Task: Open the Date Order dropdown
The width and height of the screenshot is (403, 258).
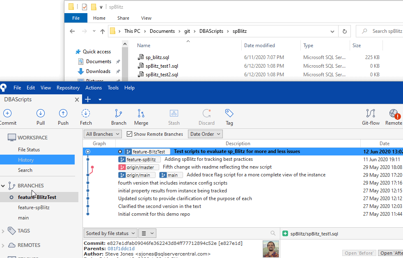Action: [205, 134]
